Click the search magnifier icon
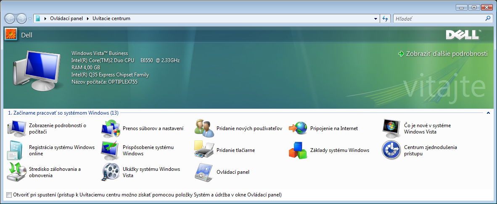This screenshot has width=497, height=204. 488,18
